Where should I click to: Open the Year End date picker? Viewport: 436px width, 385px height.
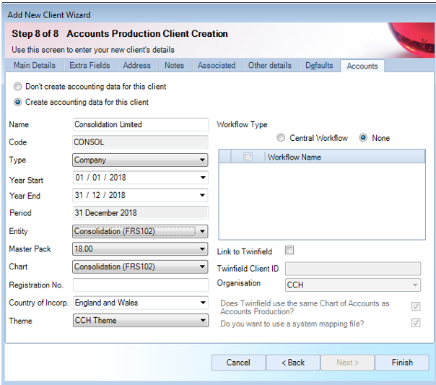click(203, 195)
